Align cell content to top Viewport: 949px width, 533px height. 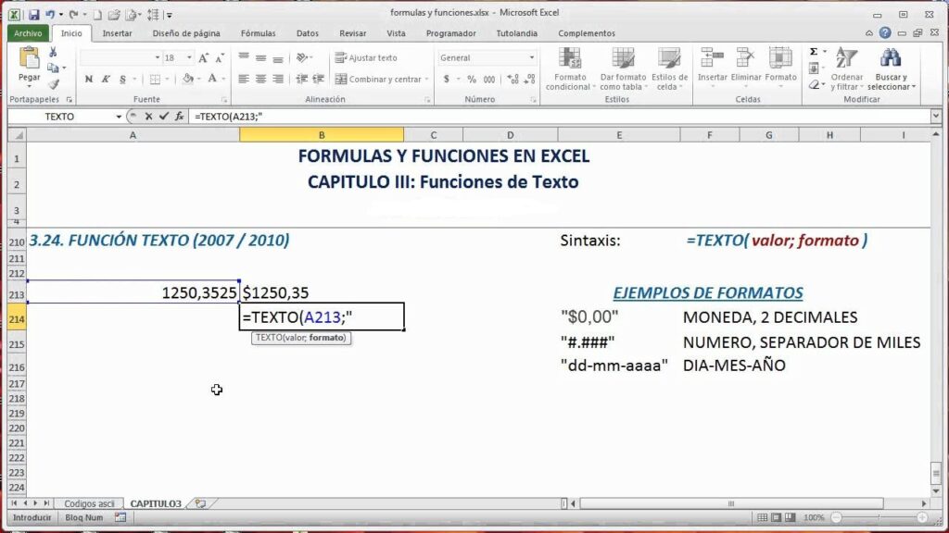coord(244,57)
